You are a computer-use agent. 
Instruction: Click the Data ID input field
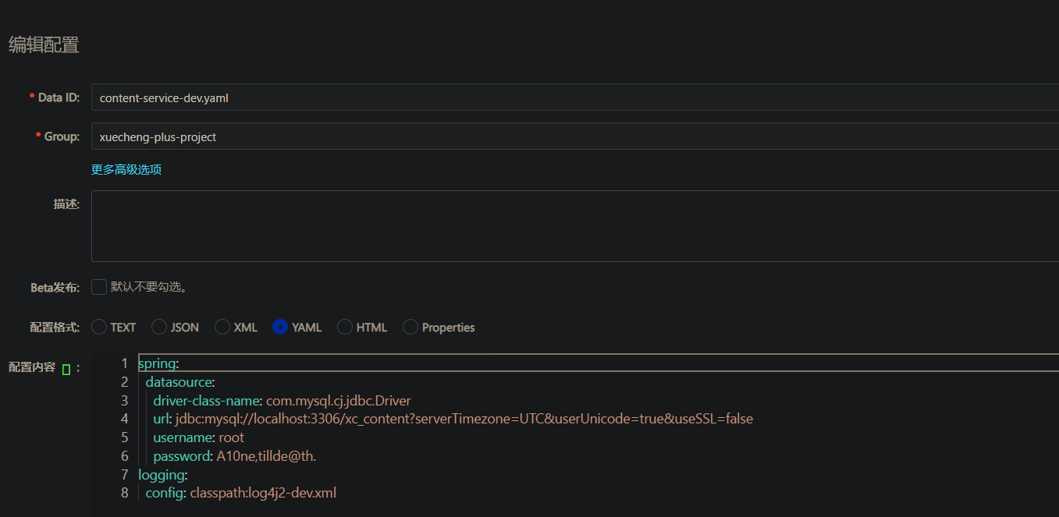546,98
